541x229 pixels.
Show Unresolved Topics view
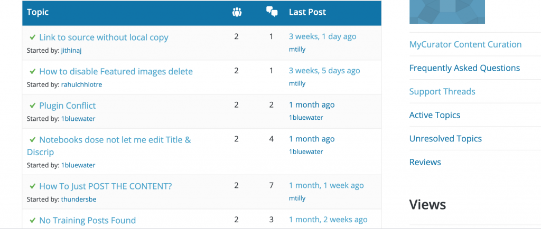tap(445, 139)
